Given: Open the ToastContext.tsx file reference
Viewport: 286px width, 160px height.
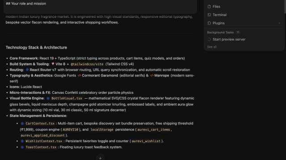Looking at the screenshot, I should point(41,147).
